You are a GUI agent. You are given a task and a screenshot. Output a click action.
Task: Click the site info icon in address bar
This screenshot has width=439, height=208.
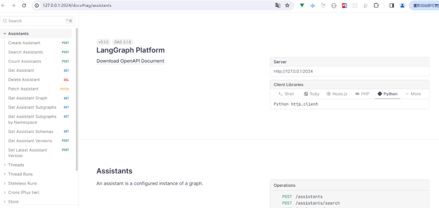pos(37,5)
